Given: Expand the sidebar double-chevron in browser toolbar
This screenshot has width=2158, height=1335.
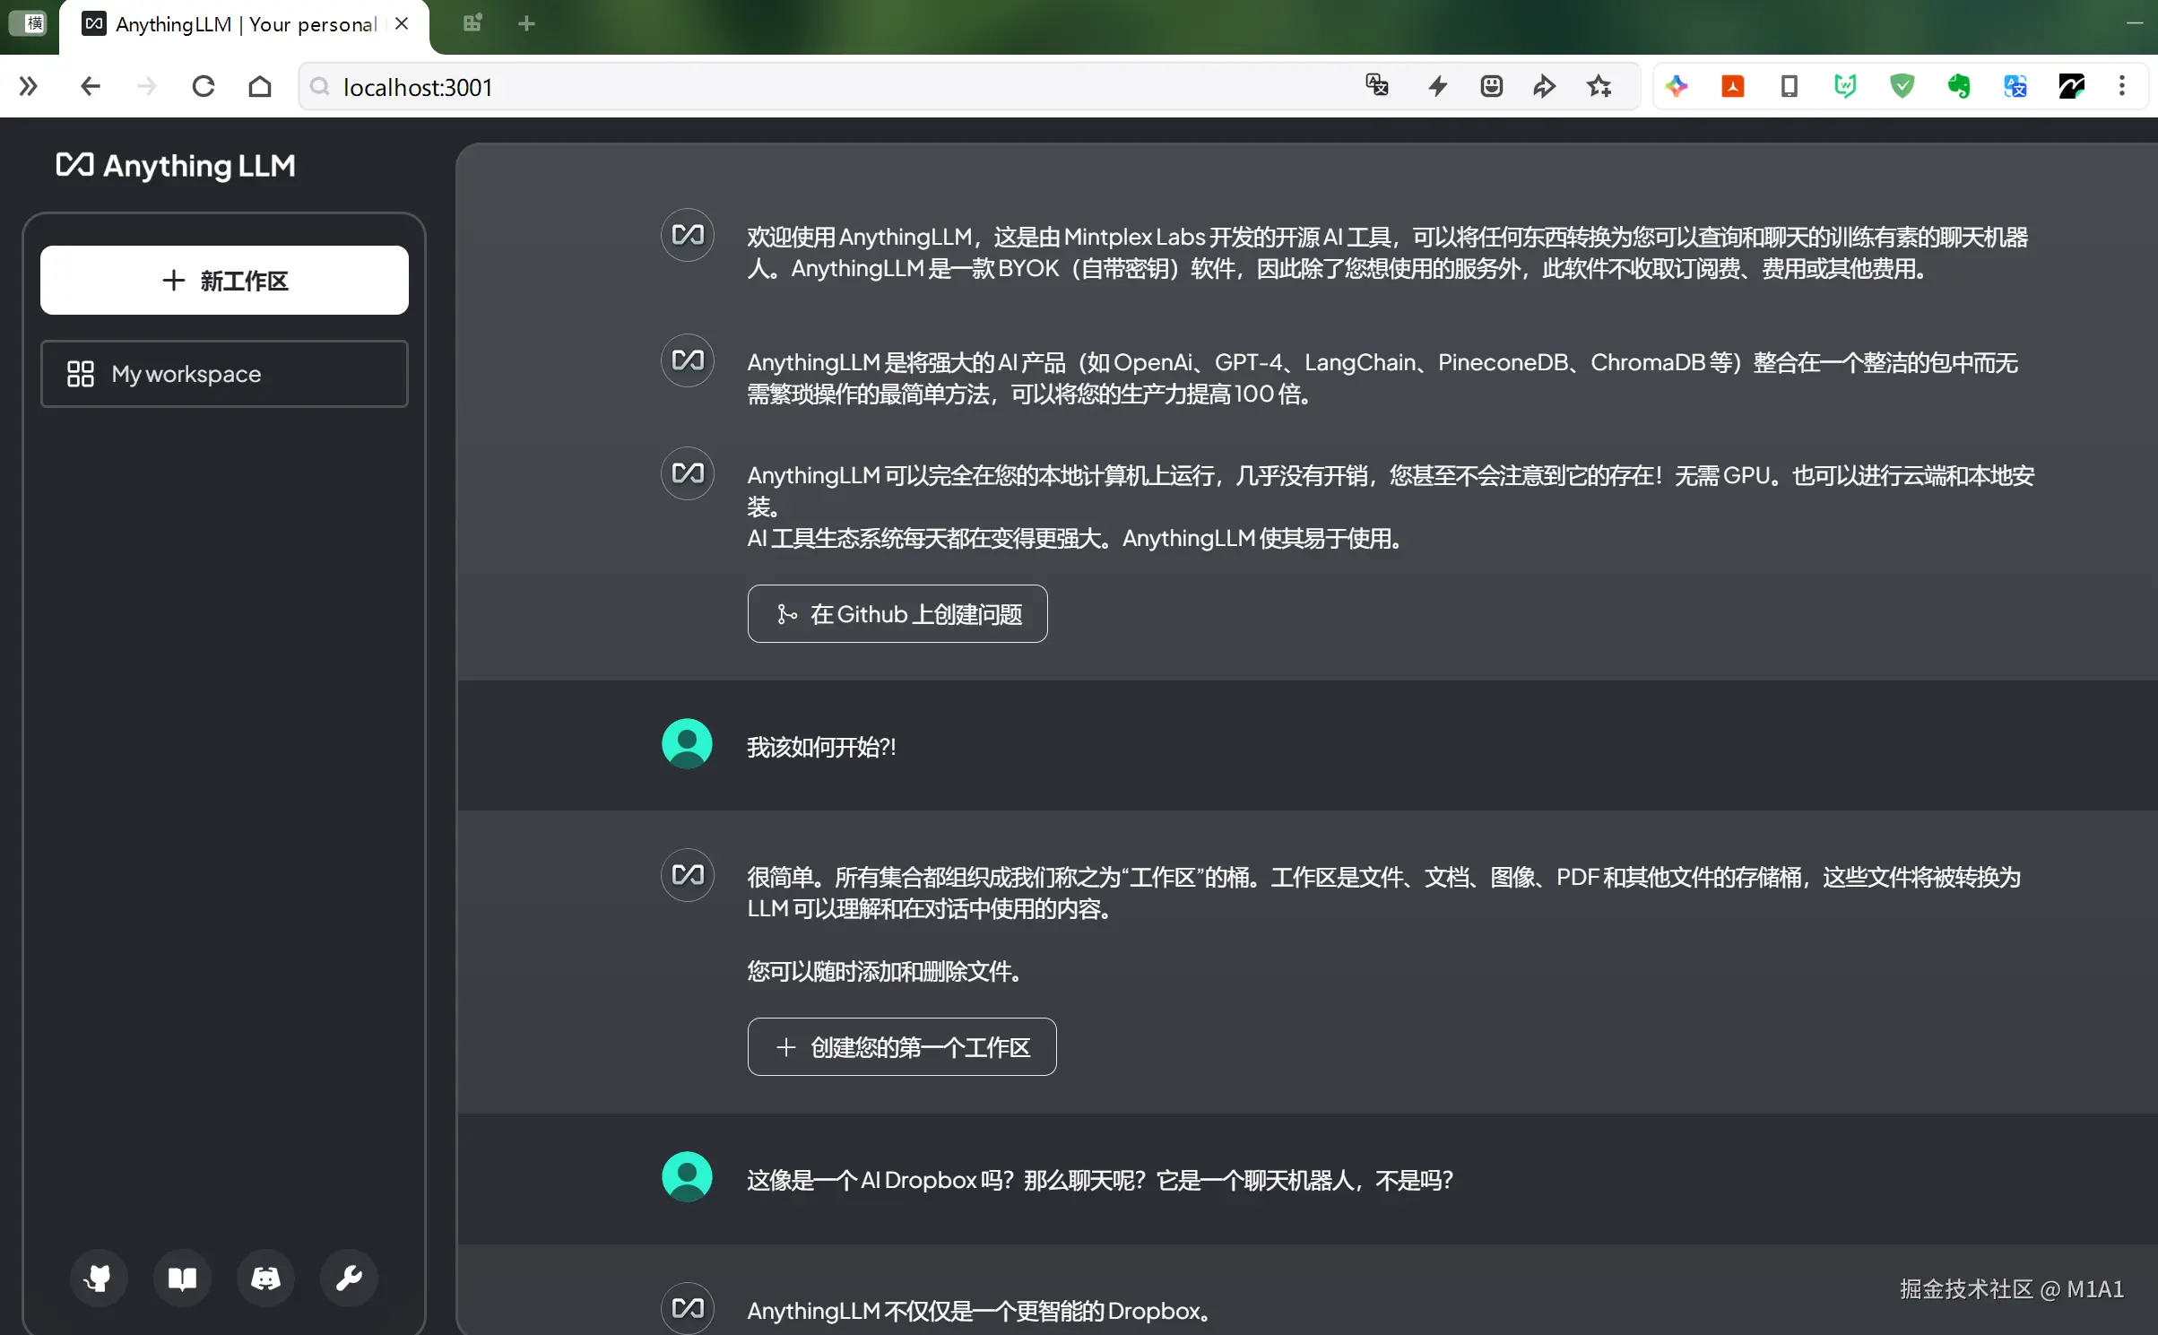Looking at the screenshot, I should pyautogui.click(x=28, y=86).
